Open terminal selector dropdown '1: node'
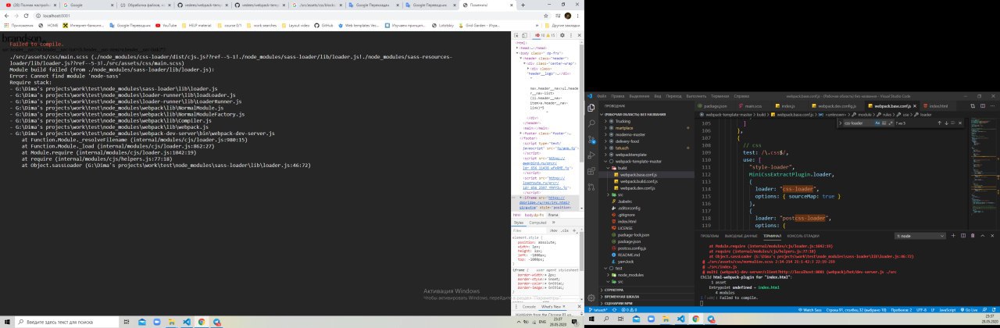Image resolution: width=1000 pixels, height=328 pixels. click(x=919, y=236)
